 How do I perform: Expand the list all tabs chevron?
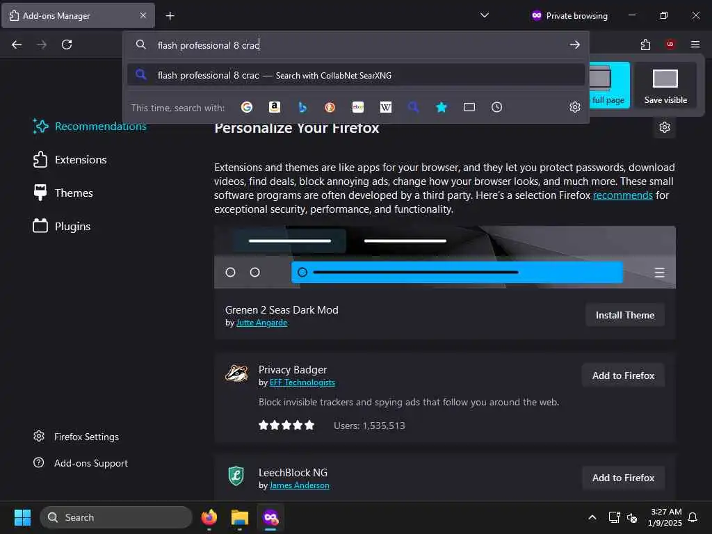pos(485,15)
